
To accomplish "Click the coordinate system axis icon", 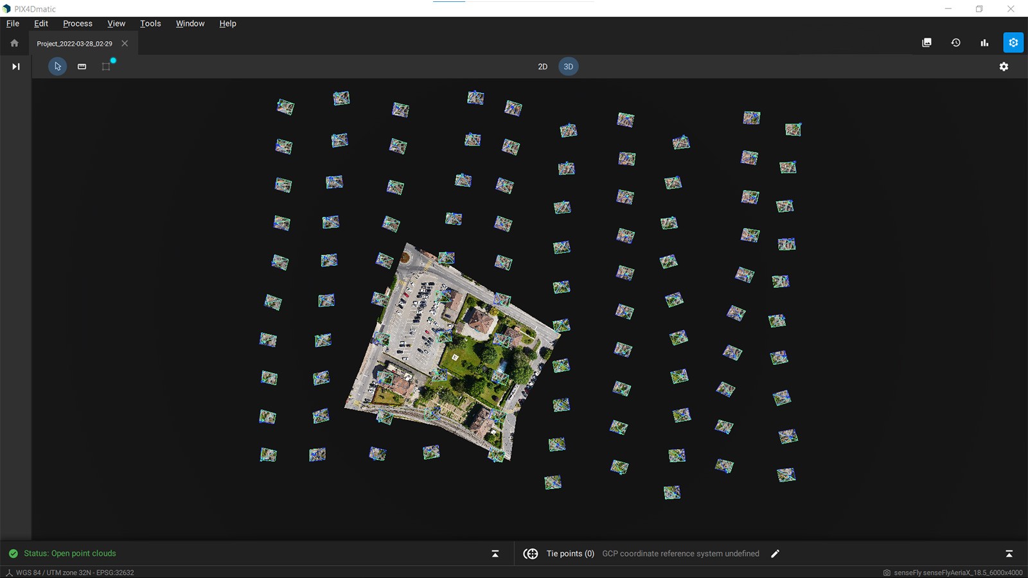I will pyautogui.click(x=9, y=573).
